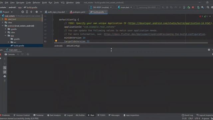
Task: Select build.gradle in the project tree
Action: (19, 46)
